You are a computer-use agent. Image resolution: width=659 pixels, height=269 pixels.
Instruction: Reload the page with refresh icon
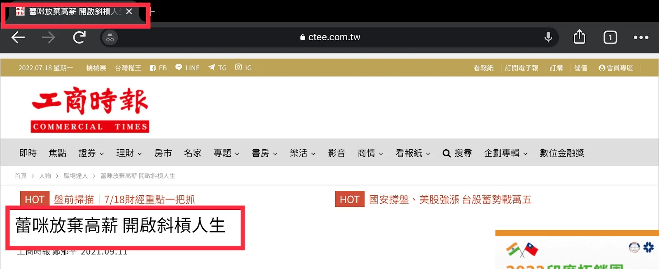(79, 37)
